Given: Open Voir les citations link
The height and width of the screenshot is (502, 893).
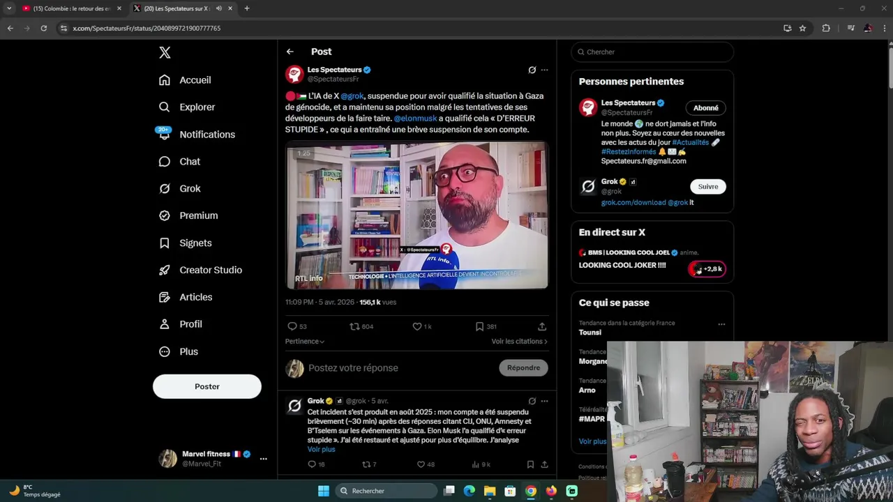Looking at the screenshot, I should (x=519, y=342).
